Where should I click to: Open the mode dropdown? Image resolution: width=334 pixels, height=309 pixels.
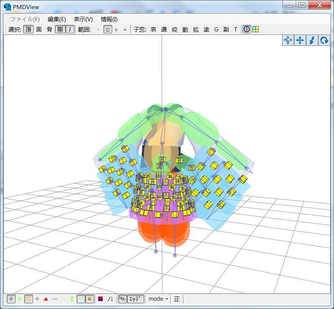(158, 299)
